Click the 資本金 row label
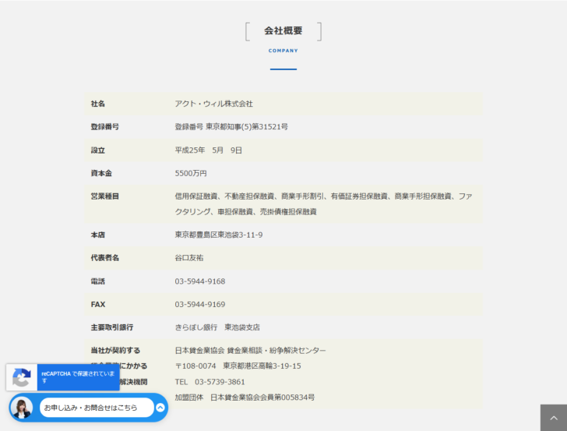The height and width of the screenshot is (431, 567). point(101,173)
